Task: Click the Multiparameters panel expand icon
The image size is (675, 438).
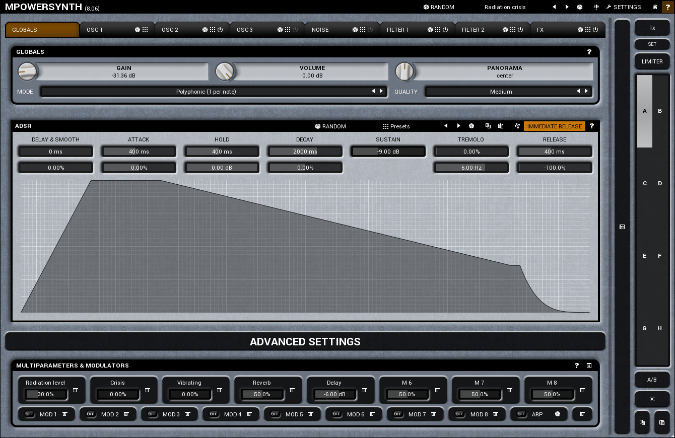Action: 589,366
